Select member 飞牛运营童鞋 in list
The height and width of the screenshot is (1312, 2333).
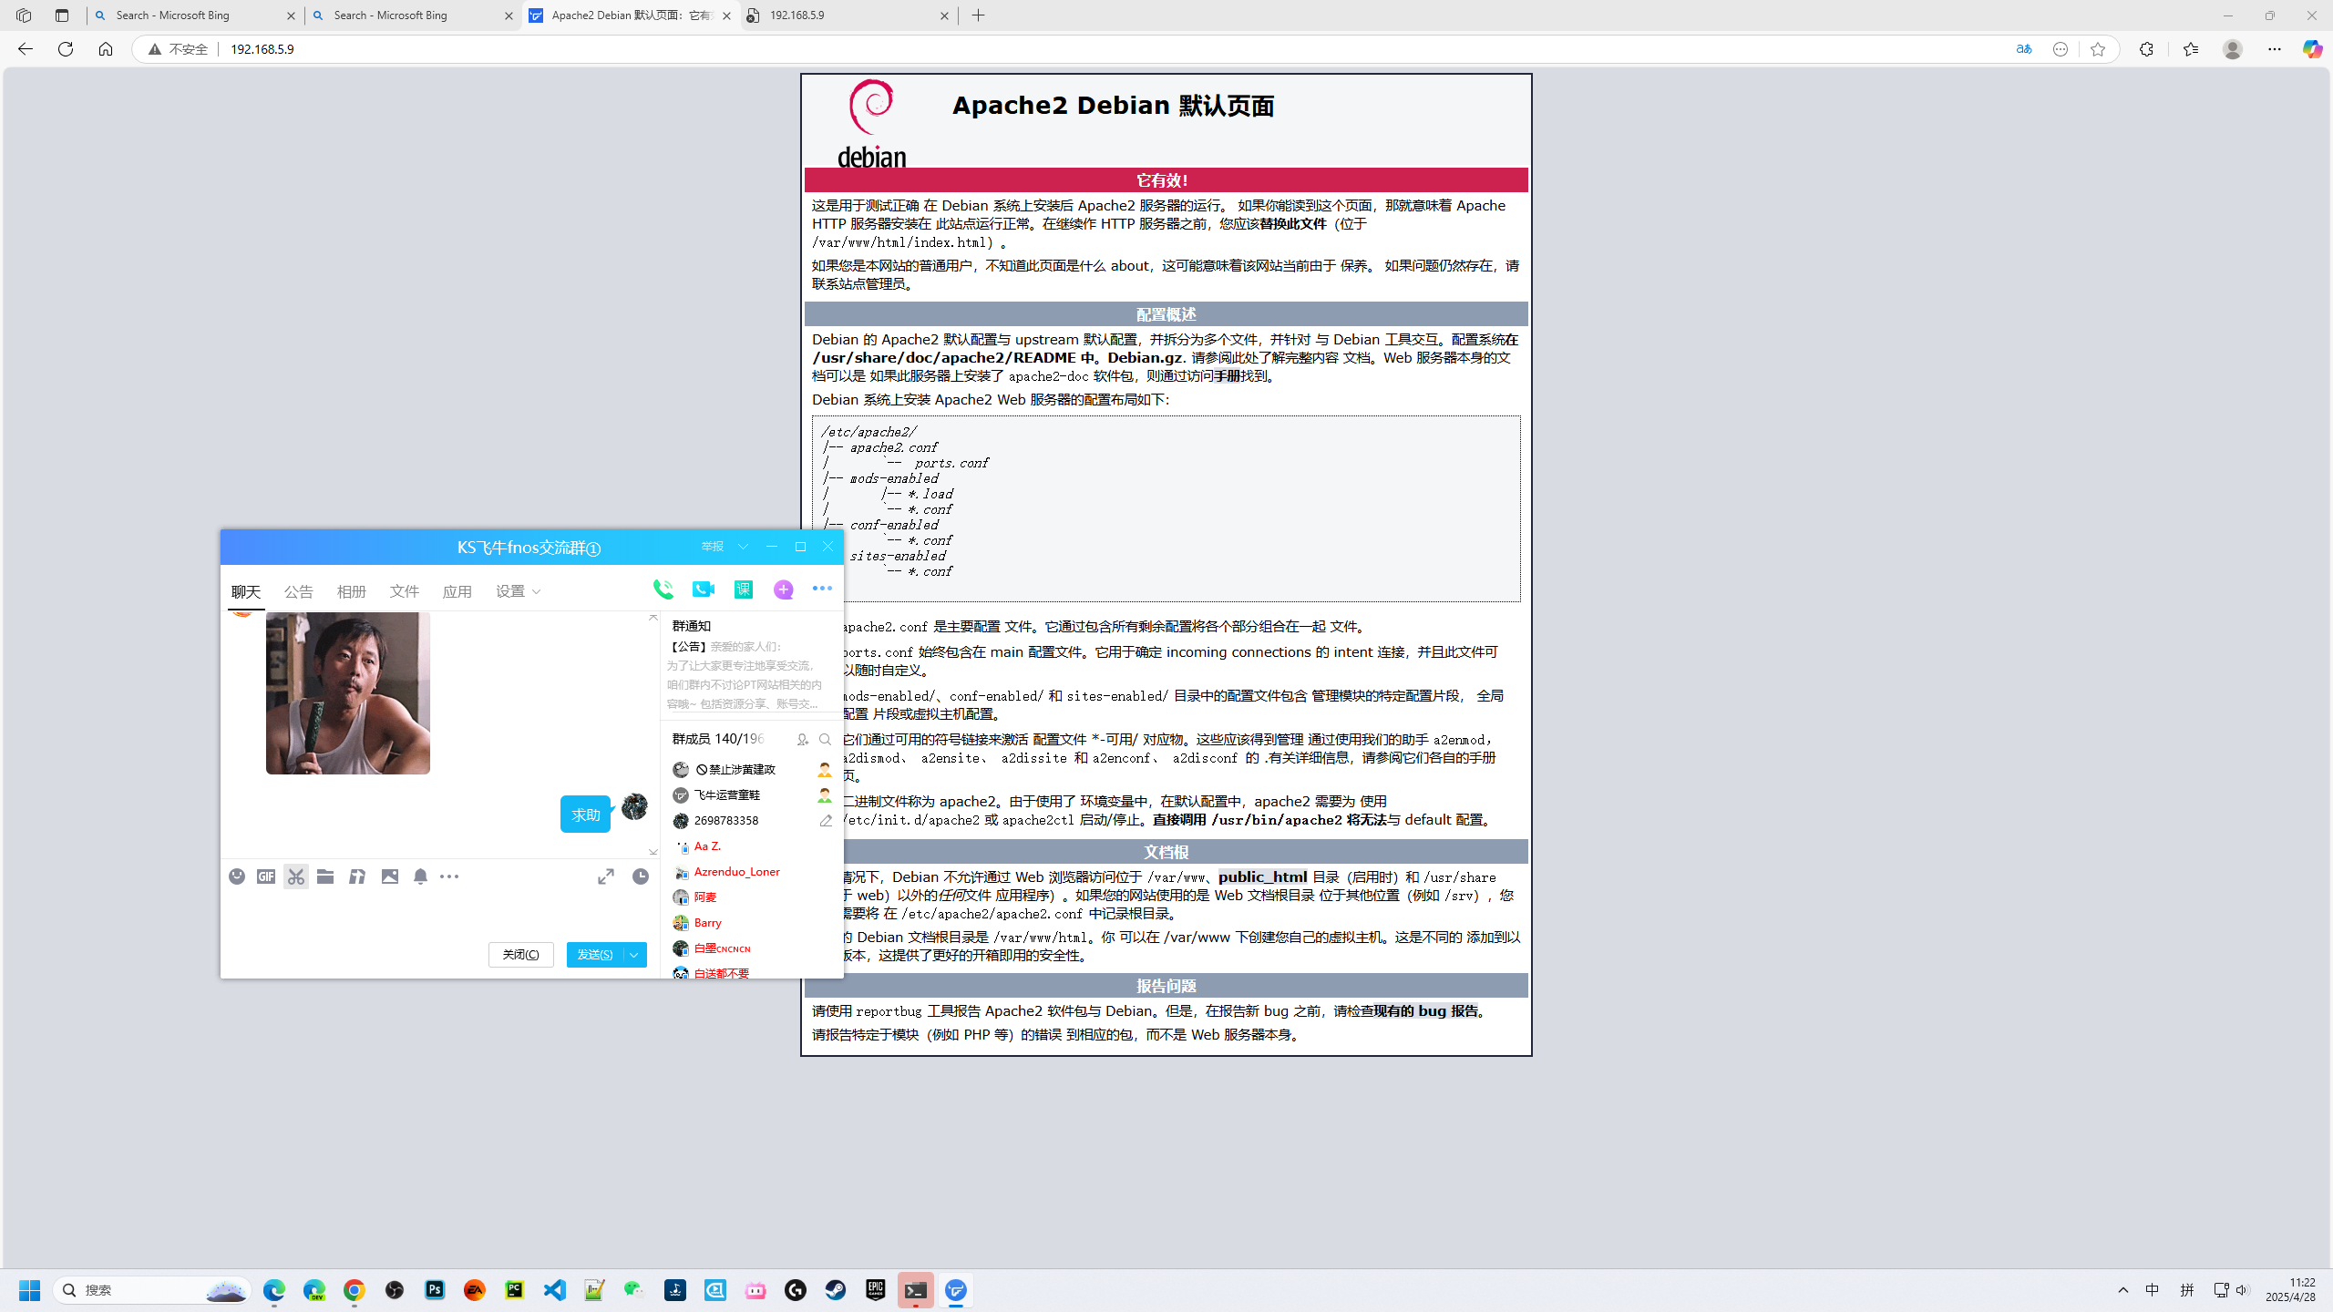(x=751, y=795)
